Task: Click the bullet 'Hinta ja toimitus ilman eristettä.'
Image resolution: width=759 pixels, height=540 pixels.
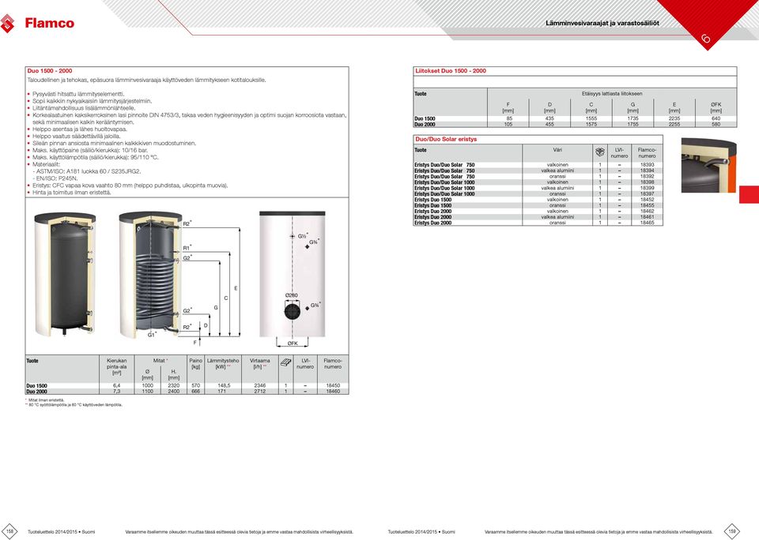Action: [x=72, y=193]
